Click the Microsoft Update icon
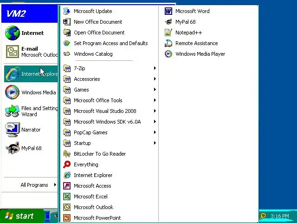This screenshot has width=297, height=223. 67,11
